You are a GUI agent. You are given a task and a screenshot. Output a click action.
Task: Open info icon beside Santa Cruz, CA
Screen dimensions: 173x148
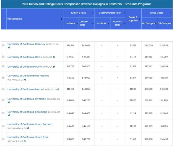click(25, 141)
